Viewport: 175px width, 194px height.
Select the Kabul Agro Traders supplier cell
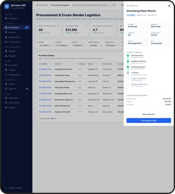pos(62,87)
